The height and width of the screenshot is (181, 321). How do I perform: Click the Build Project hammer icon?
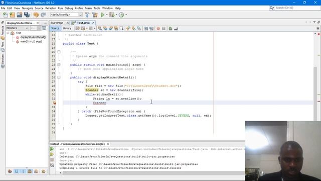(87, 15)
